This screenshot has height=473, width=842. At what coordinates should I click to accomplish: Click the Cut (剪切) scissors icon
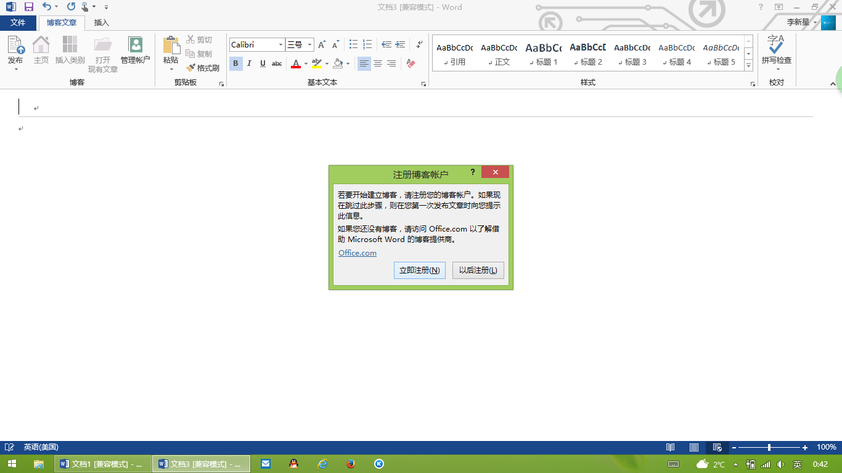pyautogui.click(x=190, y=39)
